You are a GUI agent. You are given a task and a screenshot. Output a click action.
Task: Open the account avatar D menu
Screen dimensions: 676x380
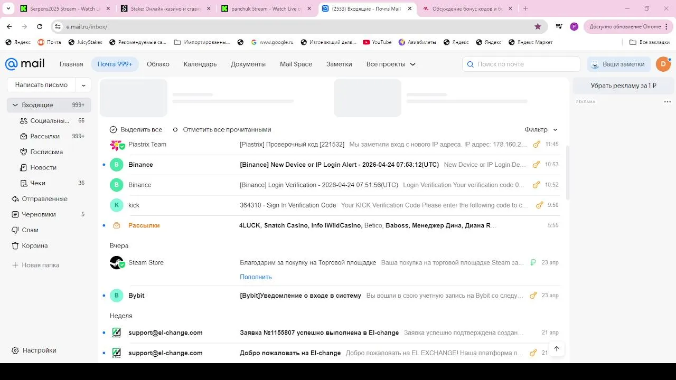click(663, 64)
